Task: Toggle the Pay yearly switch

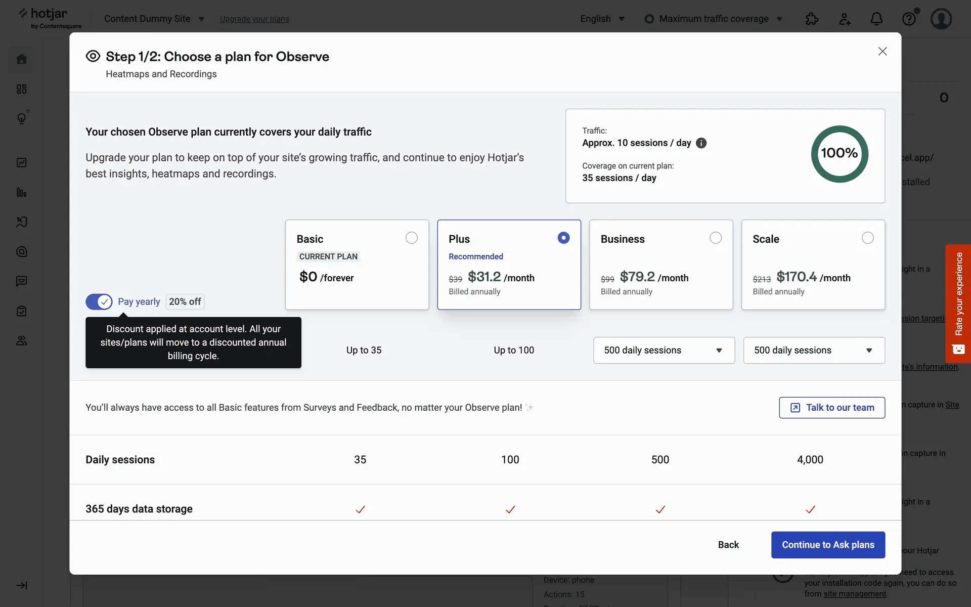Action: [99, 302]
